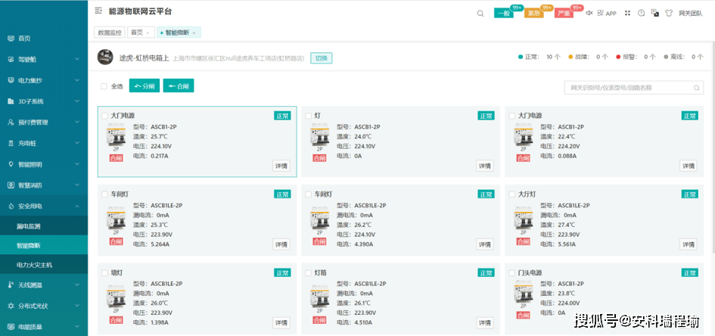The height and width of the screenshot is (336, 715).
Task: Check the 车间灯 card showing 26.2℃
Action: click(x=308, y=194)
